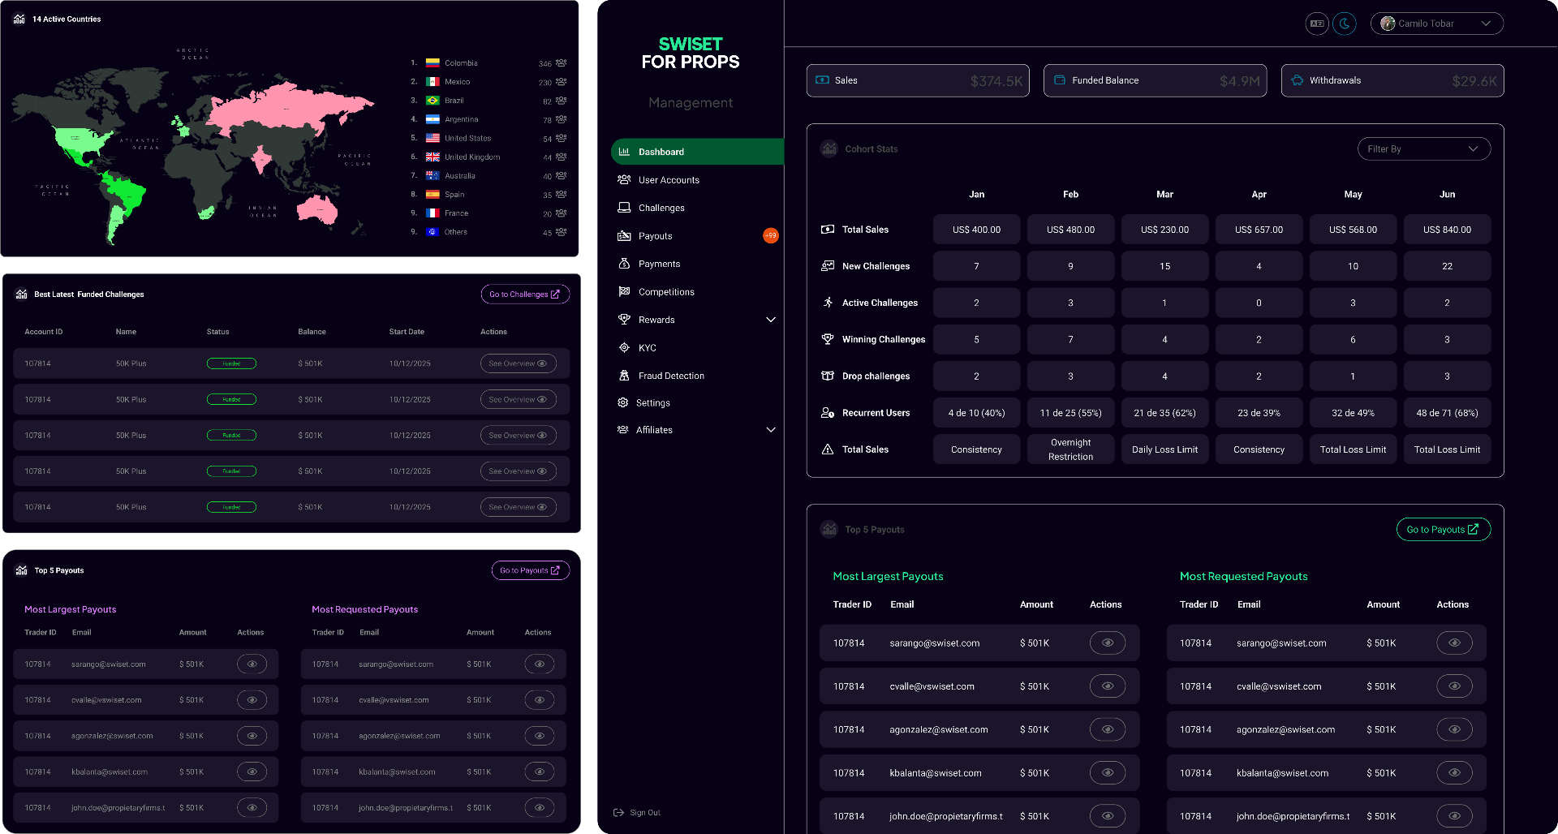Click See Overview in first challenge row
Image resolution: width=1558 pixels, height=834 pixels.
coord(518,363)
